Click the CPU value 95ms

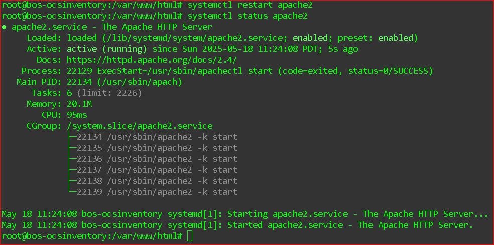(77, 115)
